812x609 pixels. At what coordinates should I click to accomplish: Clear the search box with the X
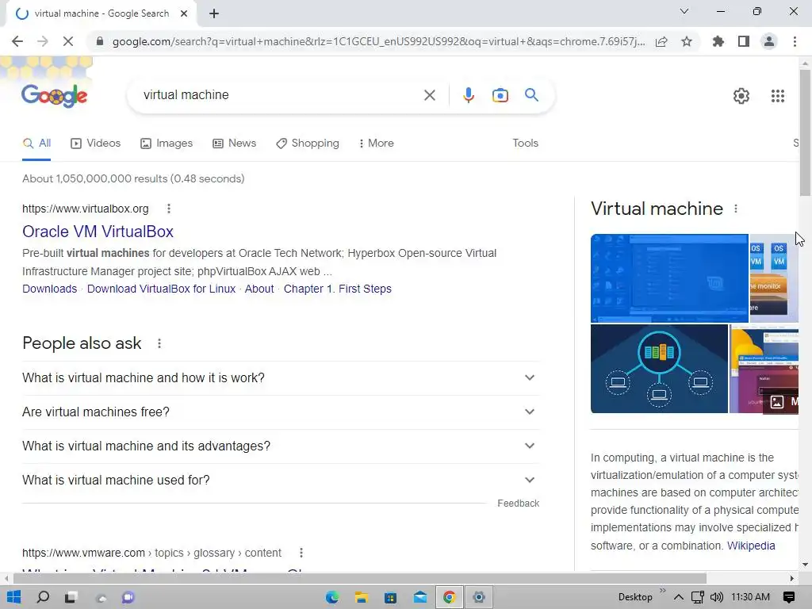(x=429, y=95)
